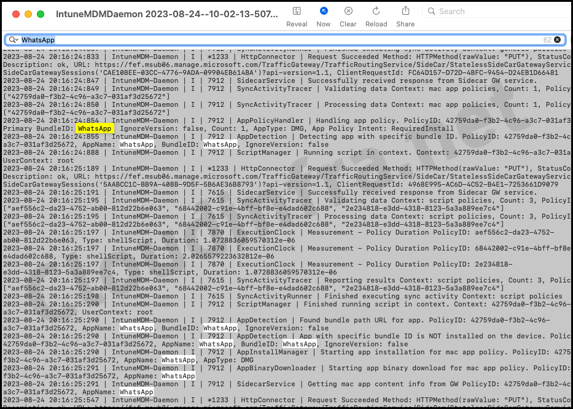Click WhatsApp in the AppBinaryDownloader entry's AppName
This screenshot has height=409, width=573.
178,376
